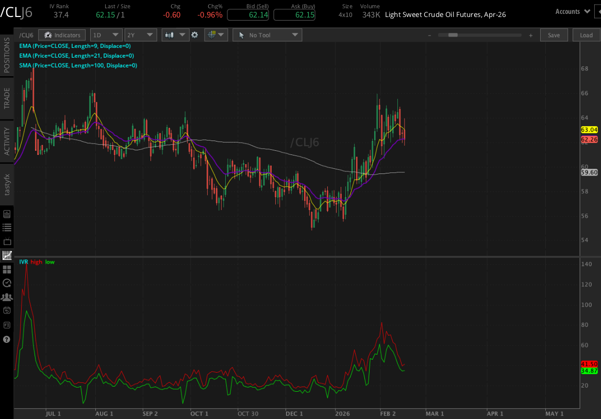Click the Indicators button
Viewport: 601px width, 419px height.
[x=62, y=34]
